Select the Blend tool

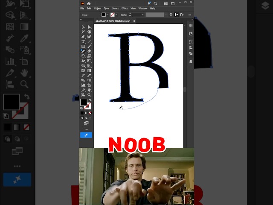click(x=83, y=80)
